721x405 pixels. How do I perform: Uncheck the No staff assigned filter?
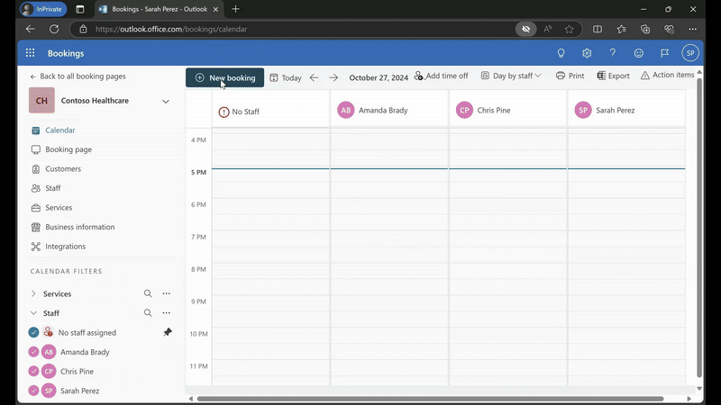pos(33,332)
